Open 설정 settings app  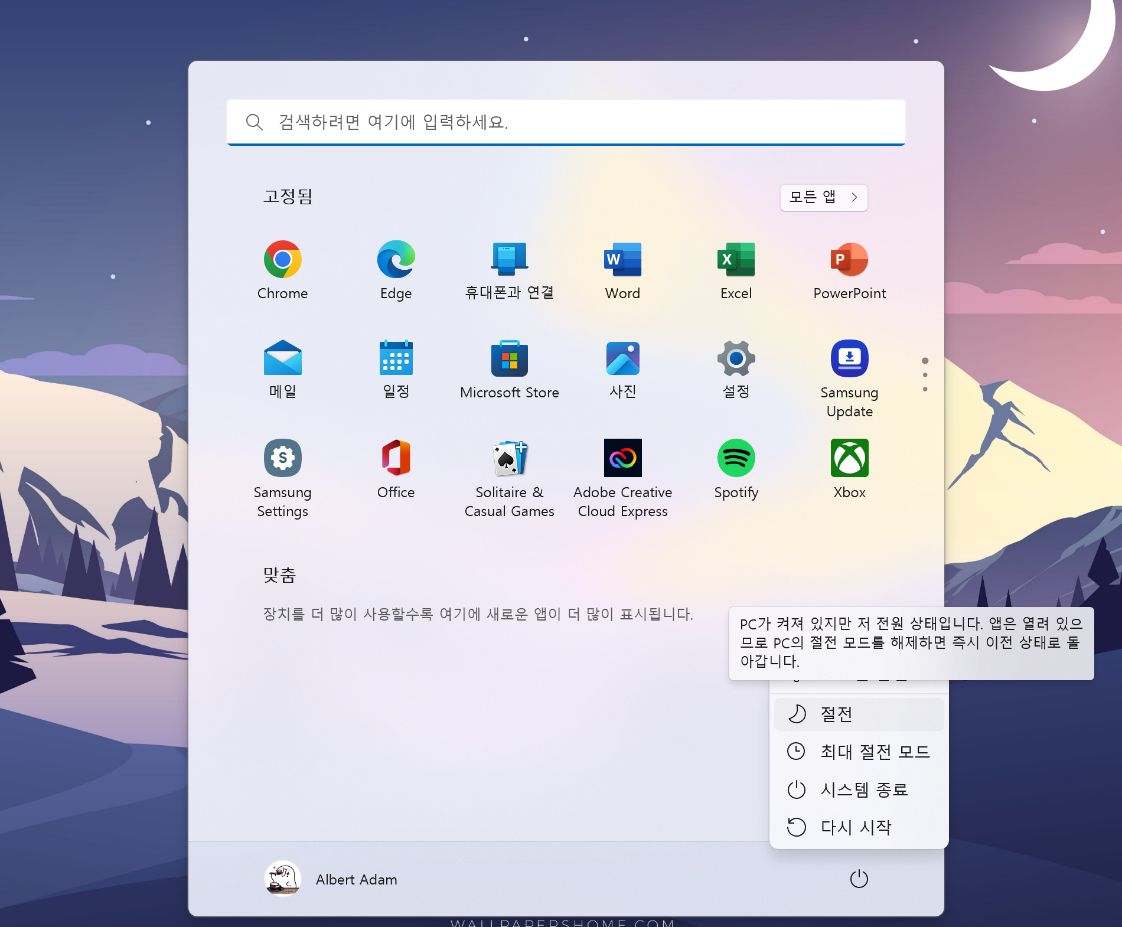pyautogui.click(x=736, y=370)
